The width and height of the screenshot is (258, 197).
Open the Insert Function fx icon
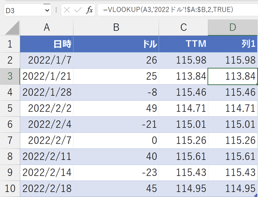click(89, 10)
